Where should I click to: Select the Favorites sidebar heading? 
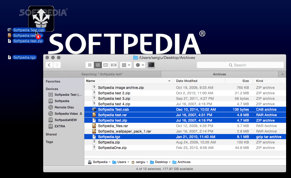[x=53, y=81]
